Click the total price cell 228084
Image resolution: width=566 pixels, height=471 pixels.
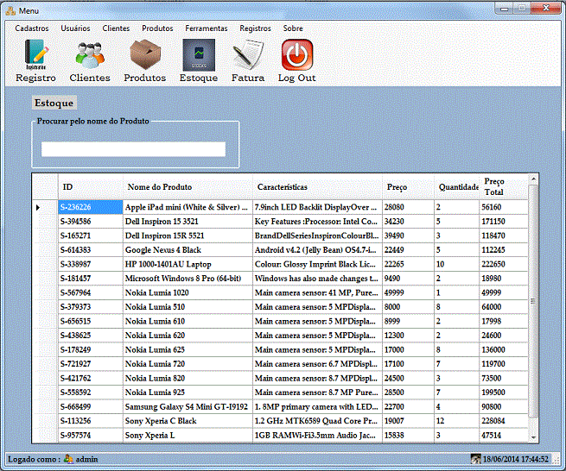pos(504,421)
